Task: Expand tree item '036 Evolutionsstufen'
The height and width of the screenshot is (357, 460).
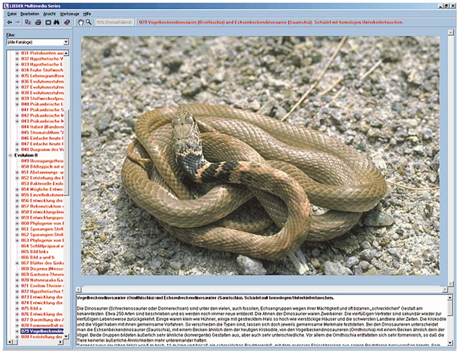Action: (x=17, y=81)
